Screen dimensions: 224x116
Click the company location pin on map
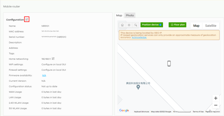pyautogui.click(x=138, y=87)
